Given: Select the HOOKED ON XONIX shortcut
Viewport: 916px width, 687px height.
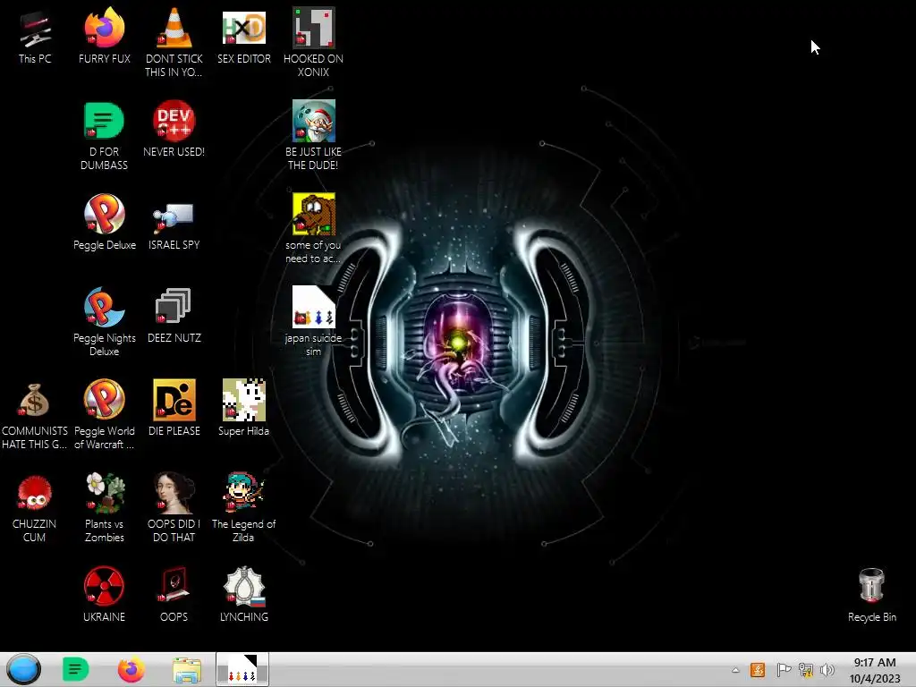Looking at the screenshot, I should pyautogui.click(x=314, y=42).
